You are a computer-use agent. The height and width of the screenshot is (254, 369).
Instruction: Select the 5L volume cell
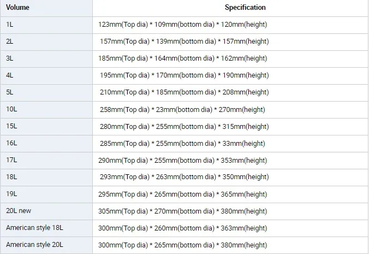[x=10, y=92]
